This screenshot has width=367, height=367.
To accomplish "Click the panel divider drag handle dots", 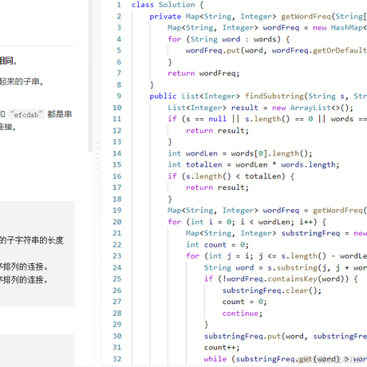I will (97, 156).
